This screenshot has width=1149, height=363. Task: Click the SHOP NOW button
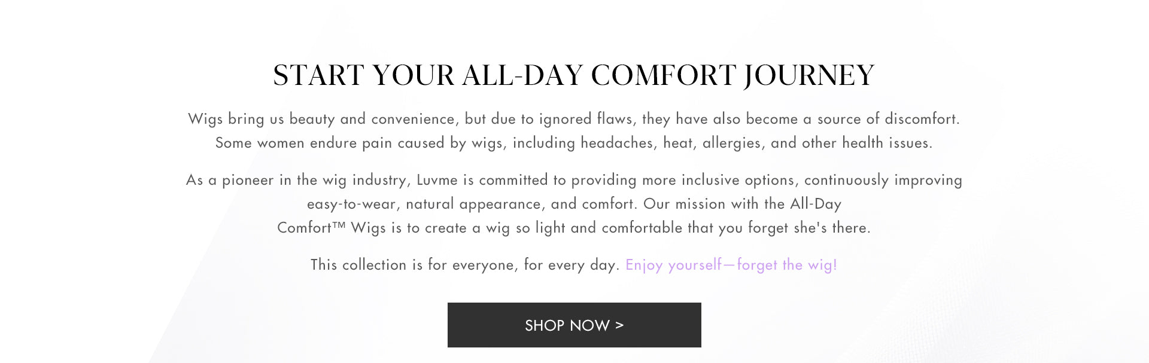(x=574, y=325)
